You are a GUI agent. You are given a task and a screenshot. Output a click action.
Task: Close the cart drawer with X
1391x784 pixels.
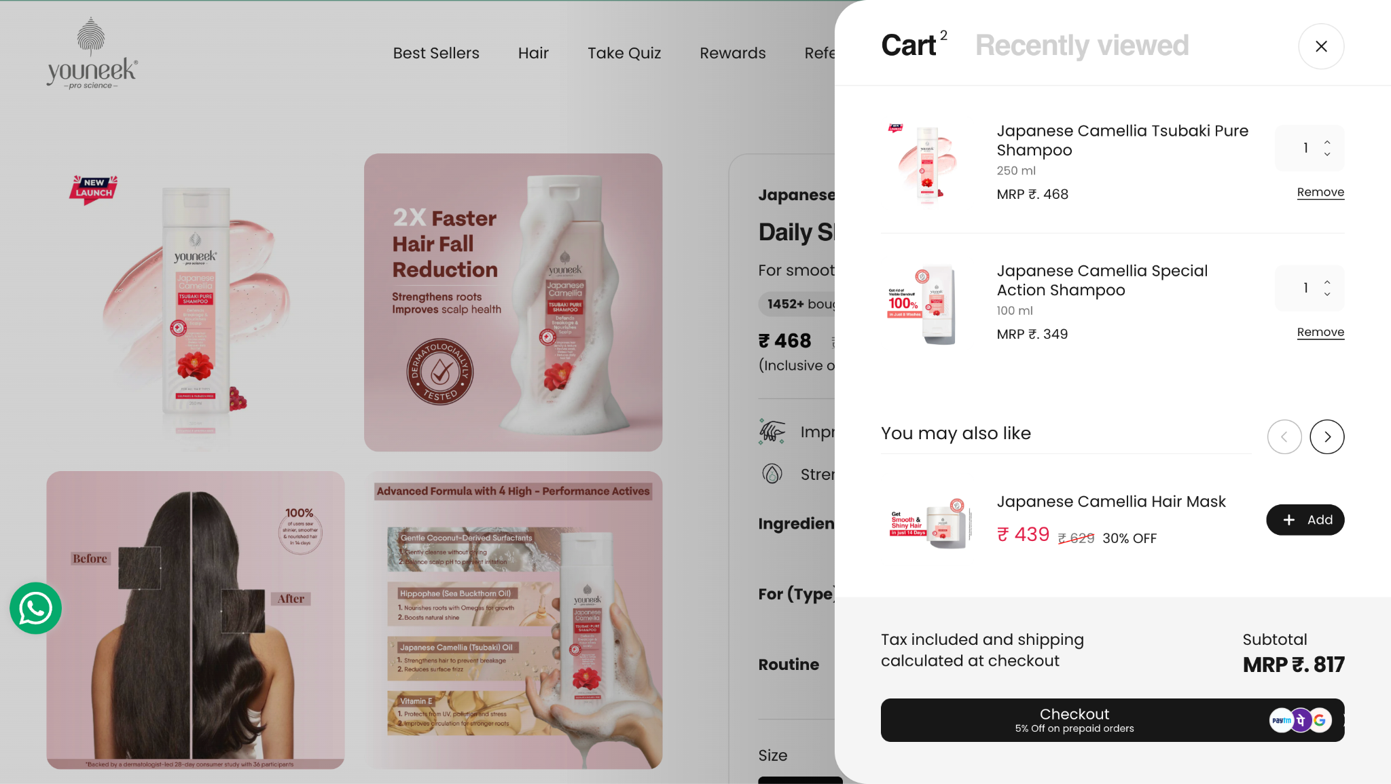click(x=1321, y=46)
